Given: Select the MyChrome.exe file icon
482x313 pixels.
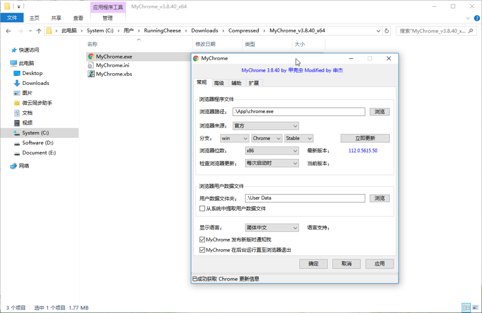Looking at the screenshot, I should pyautogui.click(x=91, y=57).
